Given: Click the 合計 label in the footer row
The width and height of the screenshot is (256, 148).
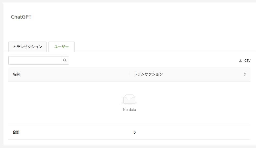Looking at the screenshot, I should [x=16, y=132].
